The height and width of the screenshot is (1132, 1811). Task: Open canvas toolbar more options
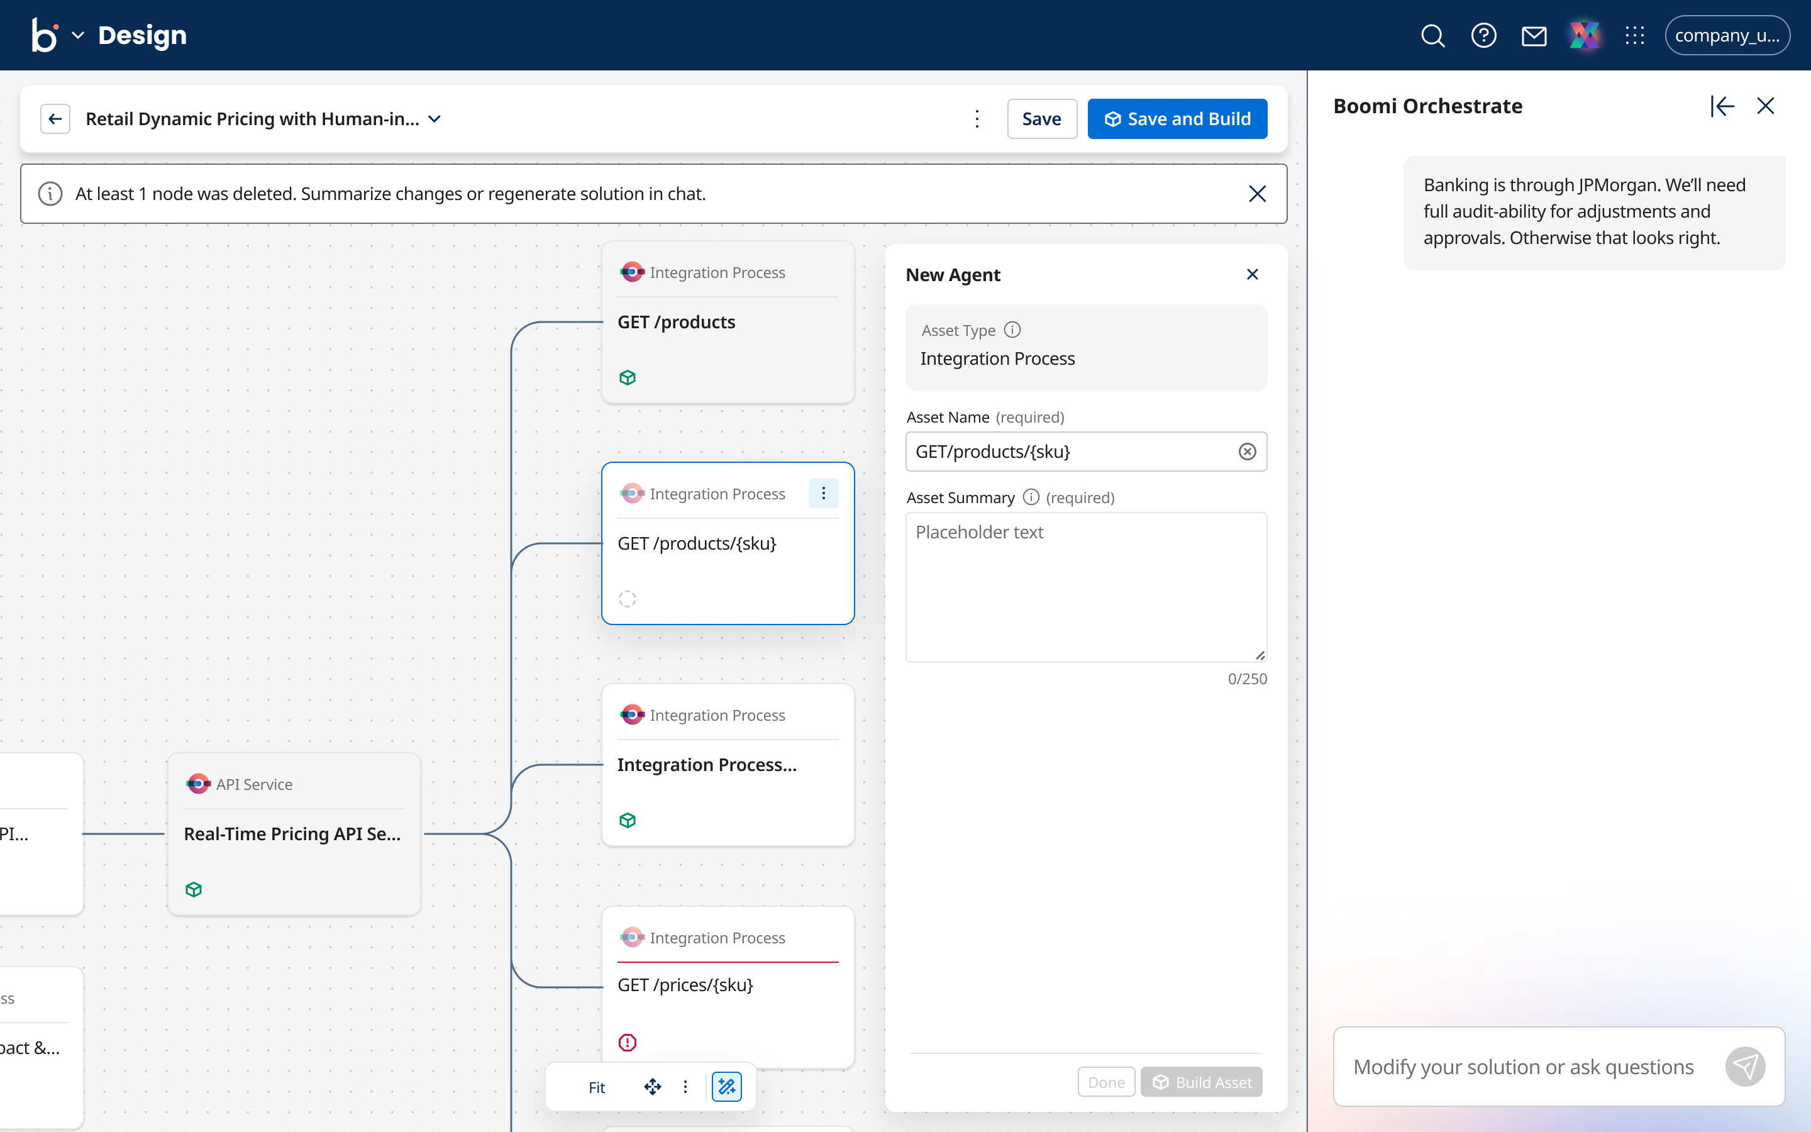click(685, 1087)
